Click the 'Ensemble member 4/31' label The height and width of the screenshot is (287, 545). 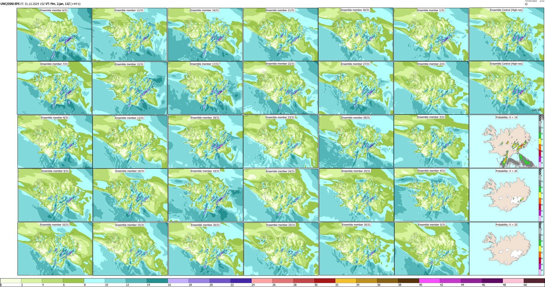coord(431,171)
